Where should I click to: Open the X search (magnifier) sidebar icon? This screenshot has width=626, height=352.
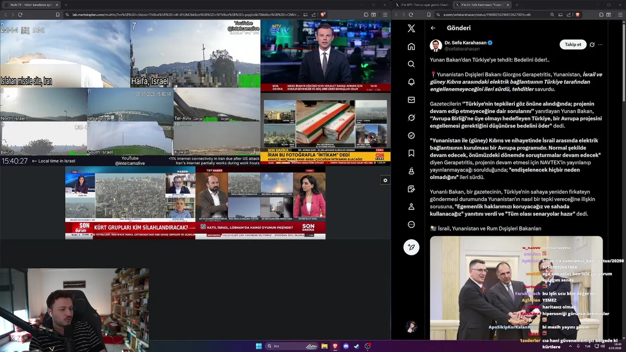pos(411,64)
